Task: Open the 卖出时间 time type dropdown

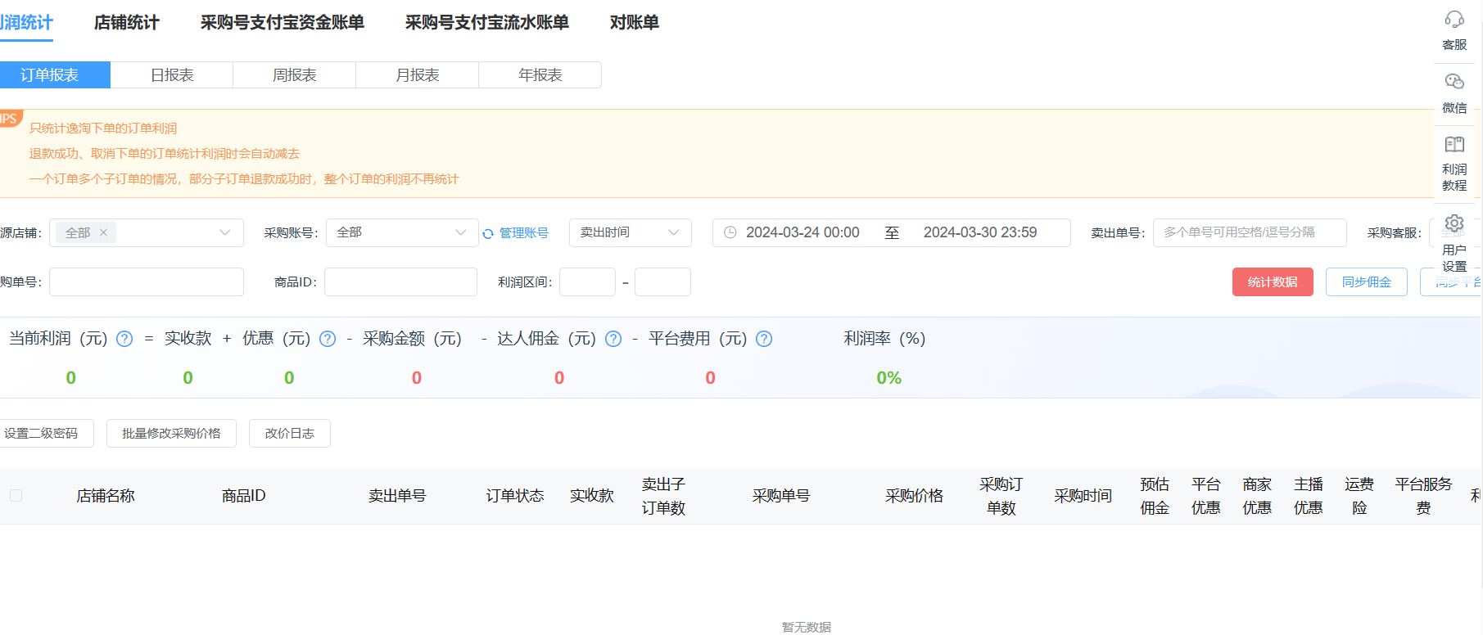Action: 630,232
